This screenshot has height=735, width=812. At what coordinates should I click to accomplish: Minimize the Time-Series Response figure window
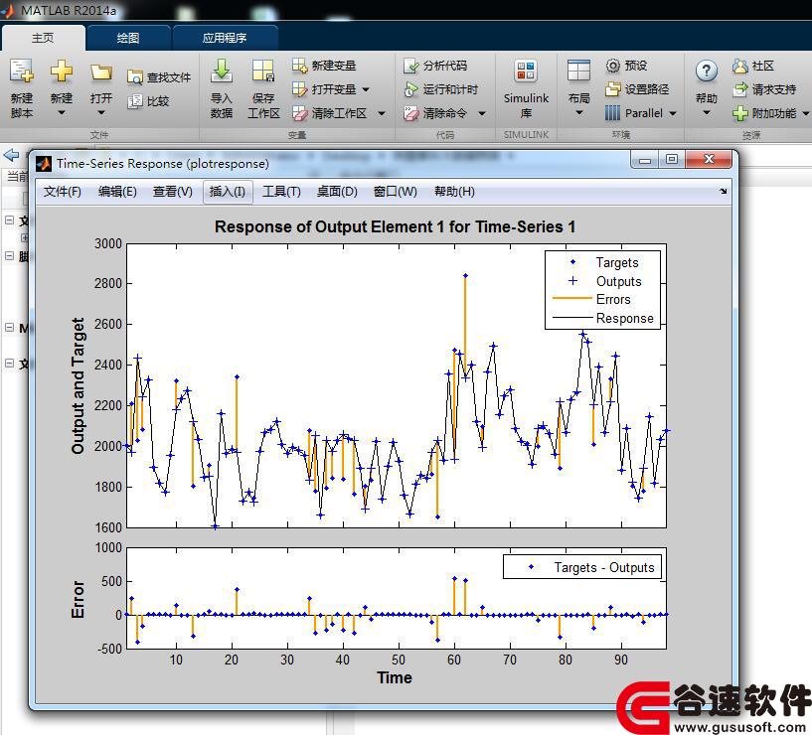(645, 160)
